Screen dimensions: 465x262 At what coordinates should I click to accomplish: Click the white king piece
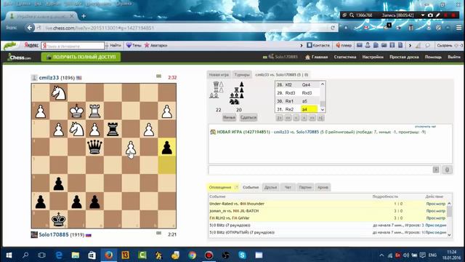(x=76, y=111)
